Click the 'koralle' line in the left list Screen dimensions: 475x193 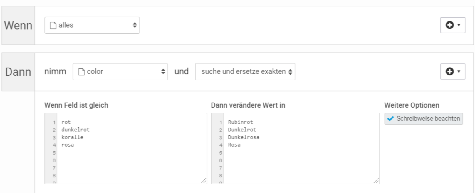point(72,137)
